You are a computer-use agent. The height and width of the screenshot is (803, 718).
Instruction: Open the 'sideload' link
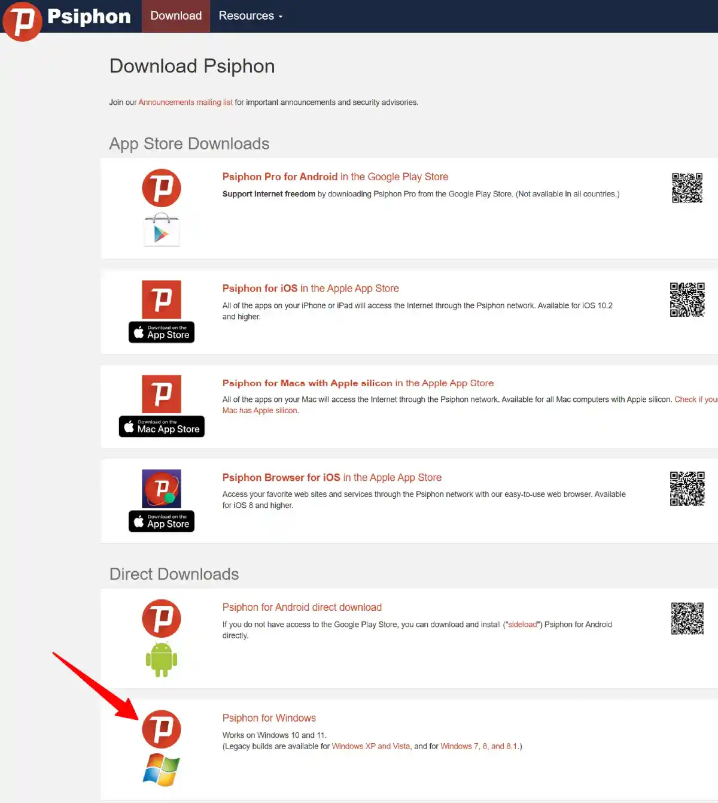[522, 625]
